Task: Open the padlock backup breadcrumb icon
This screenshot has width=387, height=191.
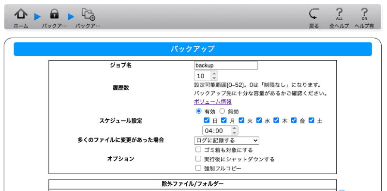Action: point(54,14)
